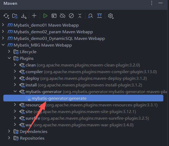Click the Maven panel title

pyautogui.click(x=10, y=3)
